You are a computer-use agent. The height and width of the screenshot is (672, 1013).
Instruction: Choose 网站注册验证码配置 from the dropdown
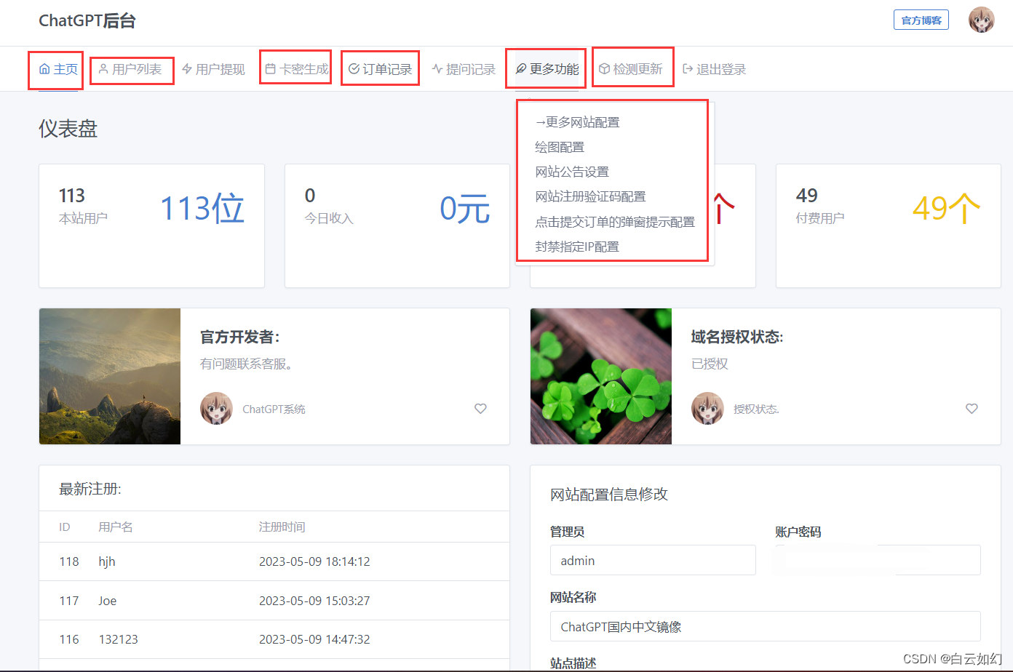click(590, 196)
